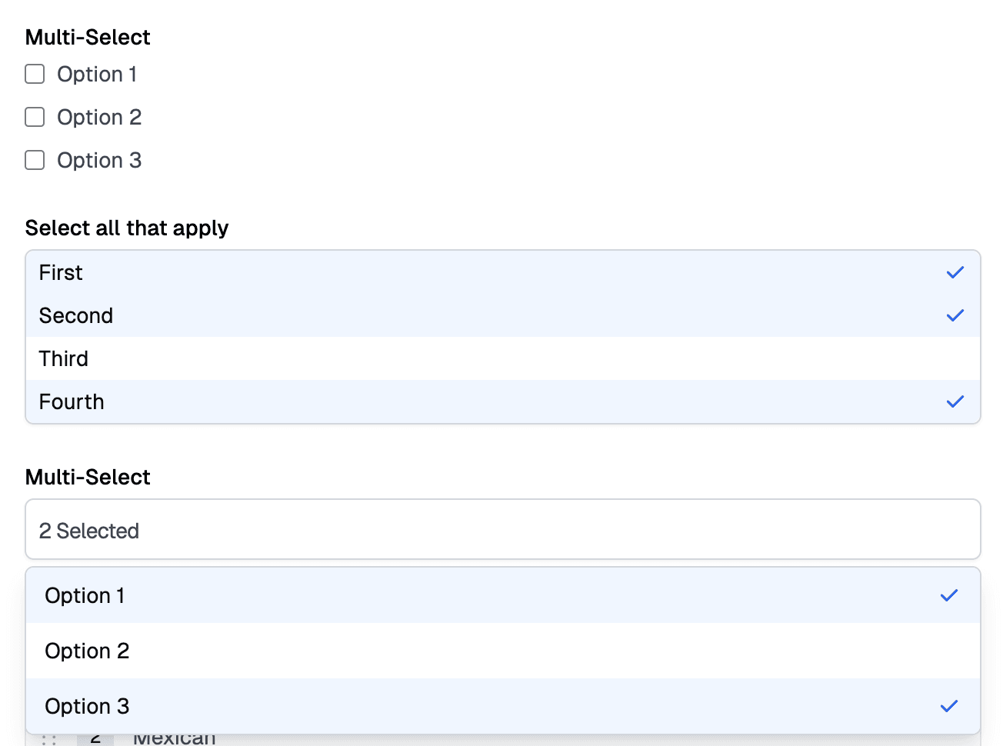Viewport: 1003px width, 746px height.
Task: Open the 2 Selected multi-select dropdown
Action: point(503,529)
